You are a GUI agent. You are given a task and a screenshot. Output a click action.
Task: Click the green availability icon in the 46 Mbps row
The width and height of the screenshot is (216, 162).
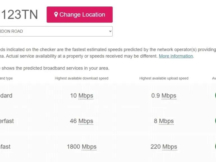tap(215, 121)
